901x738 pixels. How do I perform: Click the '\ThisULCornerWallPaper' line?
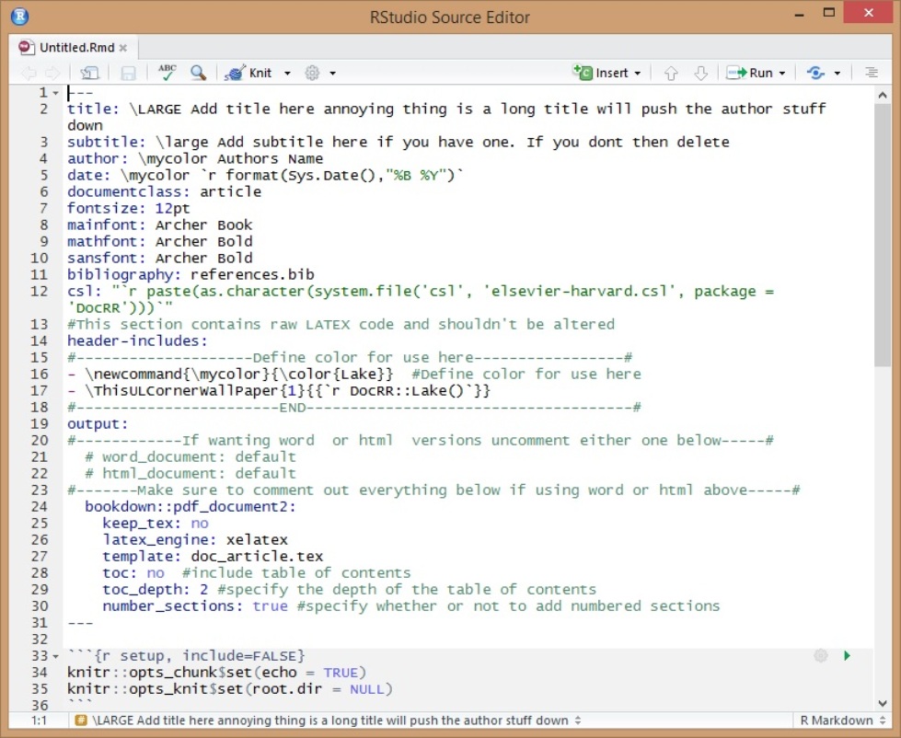[279, 391]
